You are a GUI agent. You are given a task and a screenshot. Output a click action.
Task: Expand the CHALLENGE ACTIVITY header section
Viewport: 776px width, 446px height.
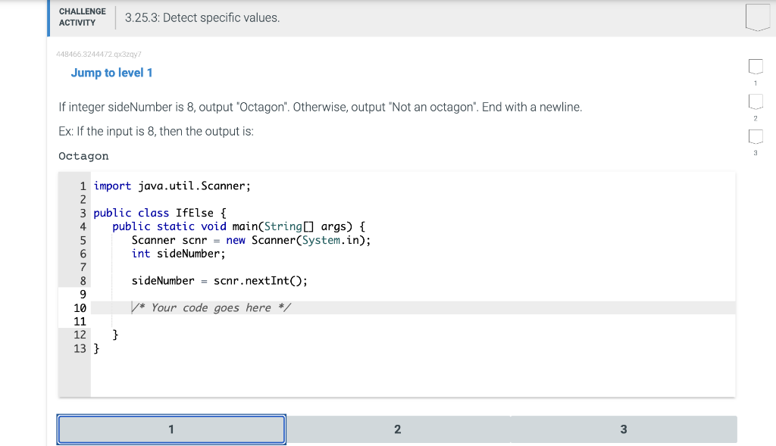(82, 17)
